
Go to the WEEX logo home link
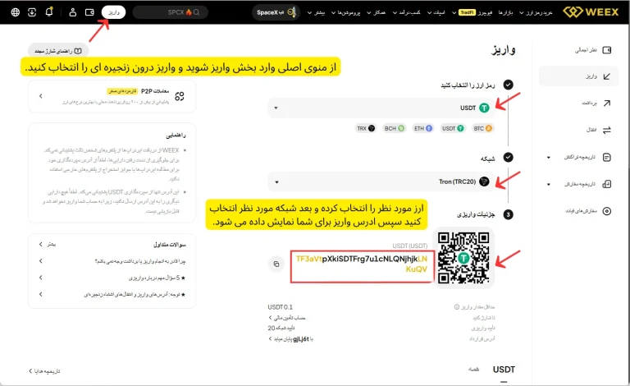pos(591,12)
